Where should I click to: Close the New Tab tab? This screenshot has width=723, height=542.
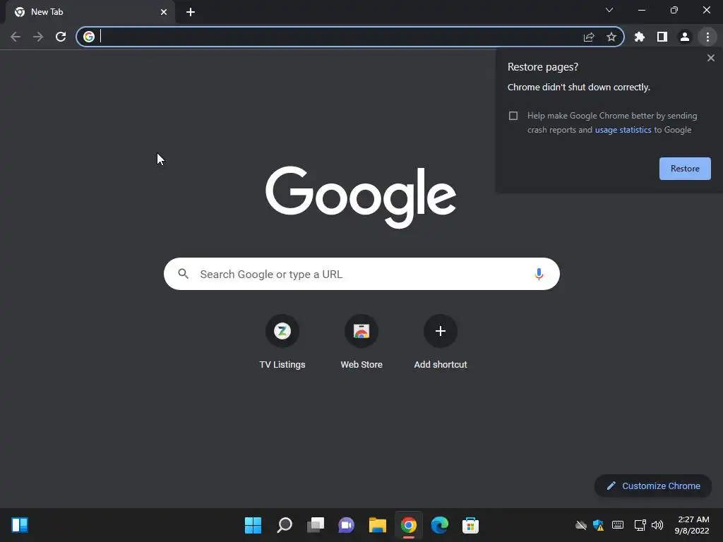coord(164,12)
